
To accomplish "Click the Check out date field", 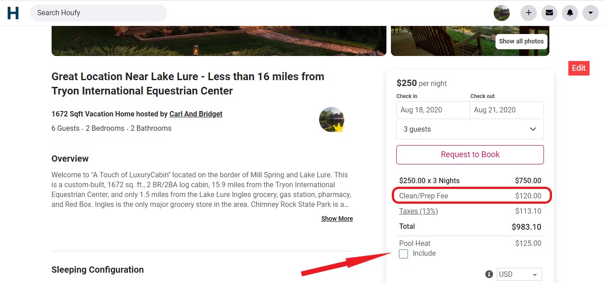I will (x=507, y=110).
